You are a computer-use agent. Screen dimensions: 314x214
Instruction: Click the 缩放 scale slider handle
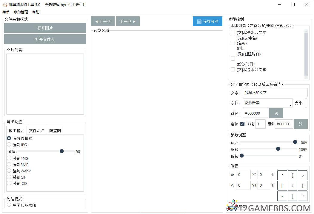(278, 149)
